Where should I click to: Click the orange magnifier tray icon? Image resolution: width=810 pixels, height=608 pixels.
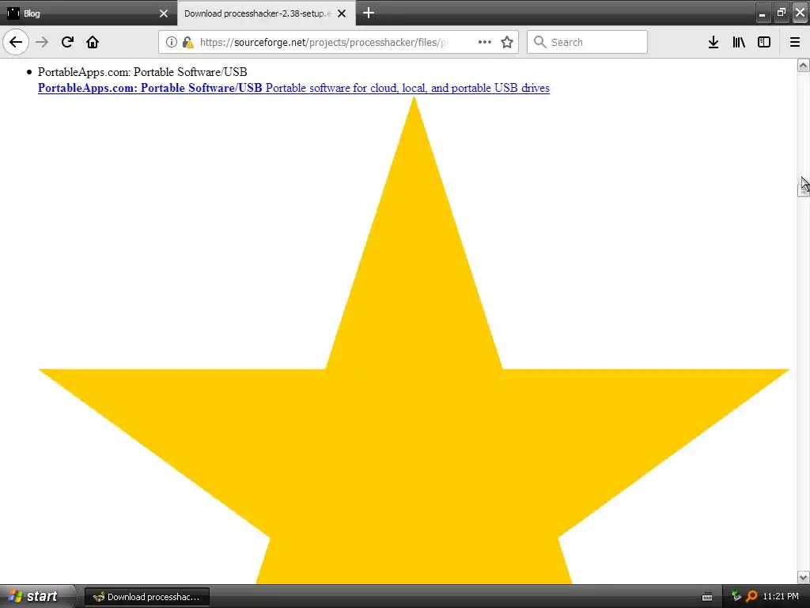(751, 596)
